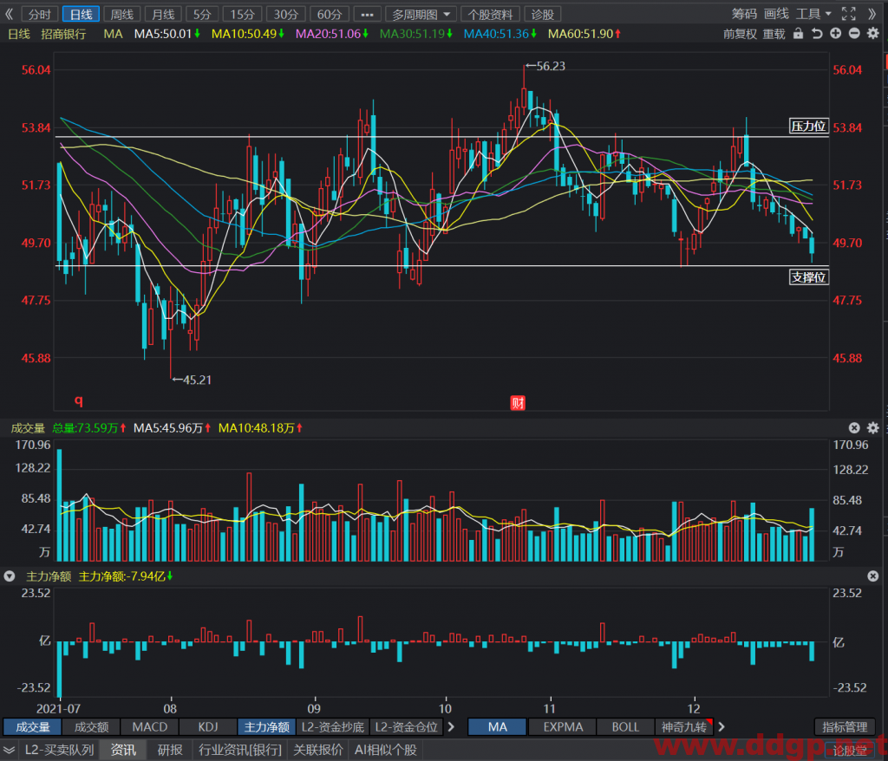This screenshot has height=761, width=888.
Task: Zoom out chart with minus icon
Action: tap(854, 34)
